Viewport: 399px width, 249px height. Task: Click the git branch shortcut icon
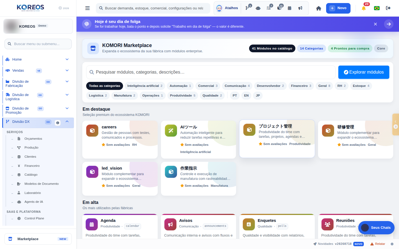[247, 8]
